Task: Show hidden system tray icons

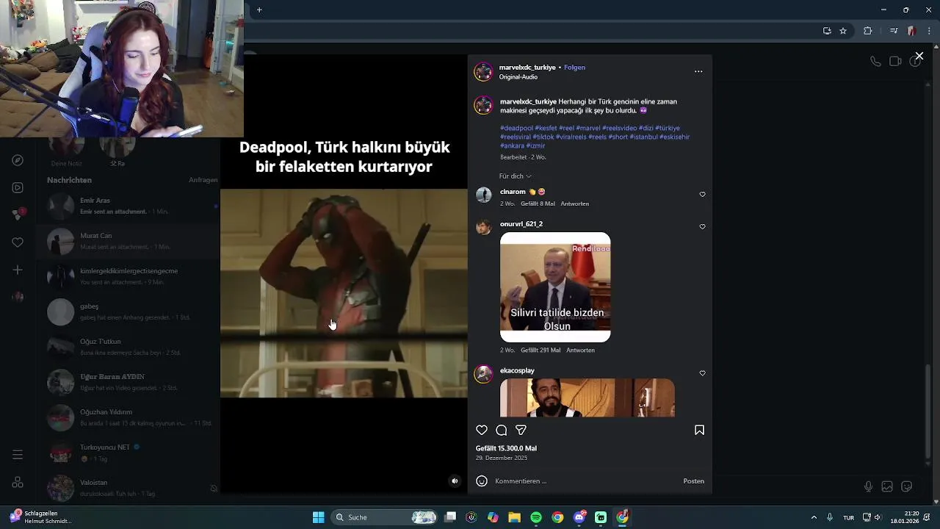Action: pyautogui.click(x=814, y=517)
